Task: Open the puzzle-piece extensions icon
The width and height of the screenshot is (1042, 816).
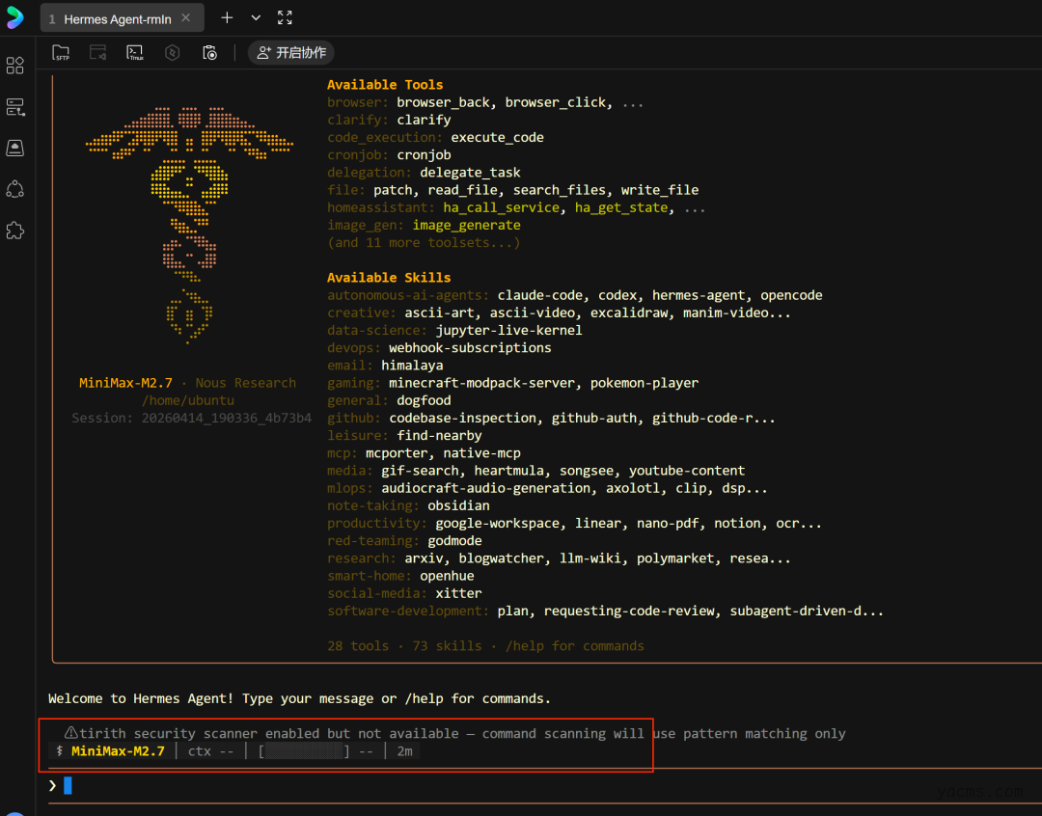Action: point(15,231)
